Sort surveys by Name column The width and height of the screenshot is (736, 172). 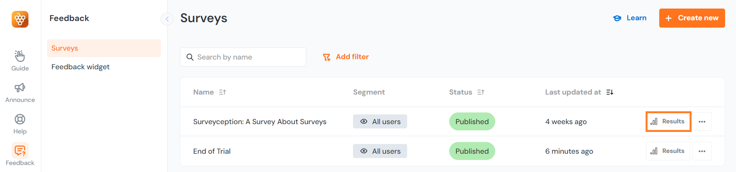tap(222, 92)
